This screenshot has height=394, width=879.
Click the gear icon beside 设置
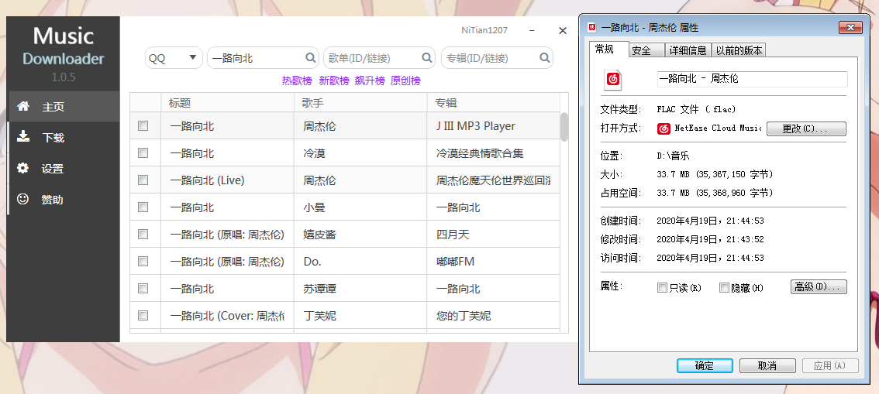coord(23,168)
